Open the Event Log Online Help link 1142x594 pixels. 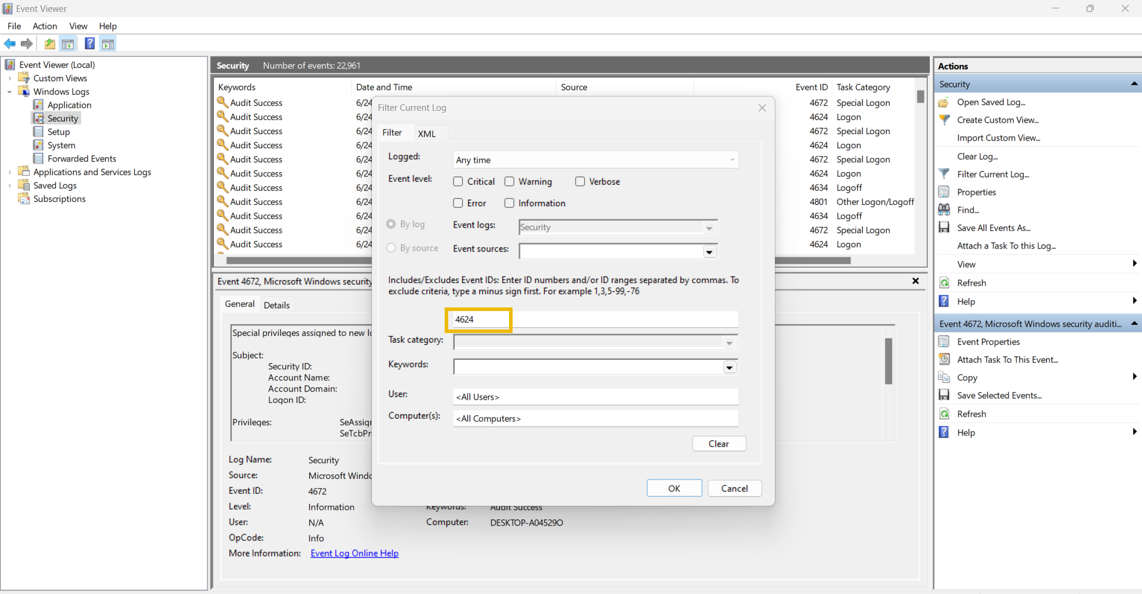tap(354, 553)
